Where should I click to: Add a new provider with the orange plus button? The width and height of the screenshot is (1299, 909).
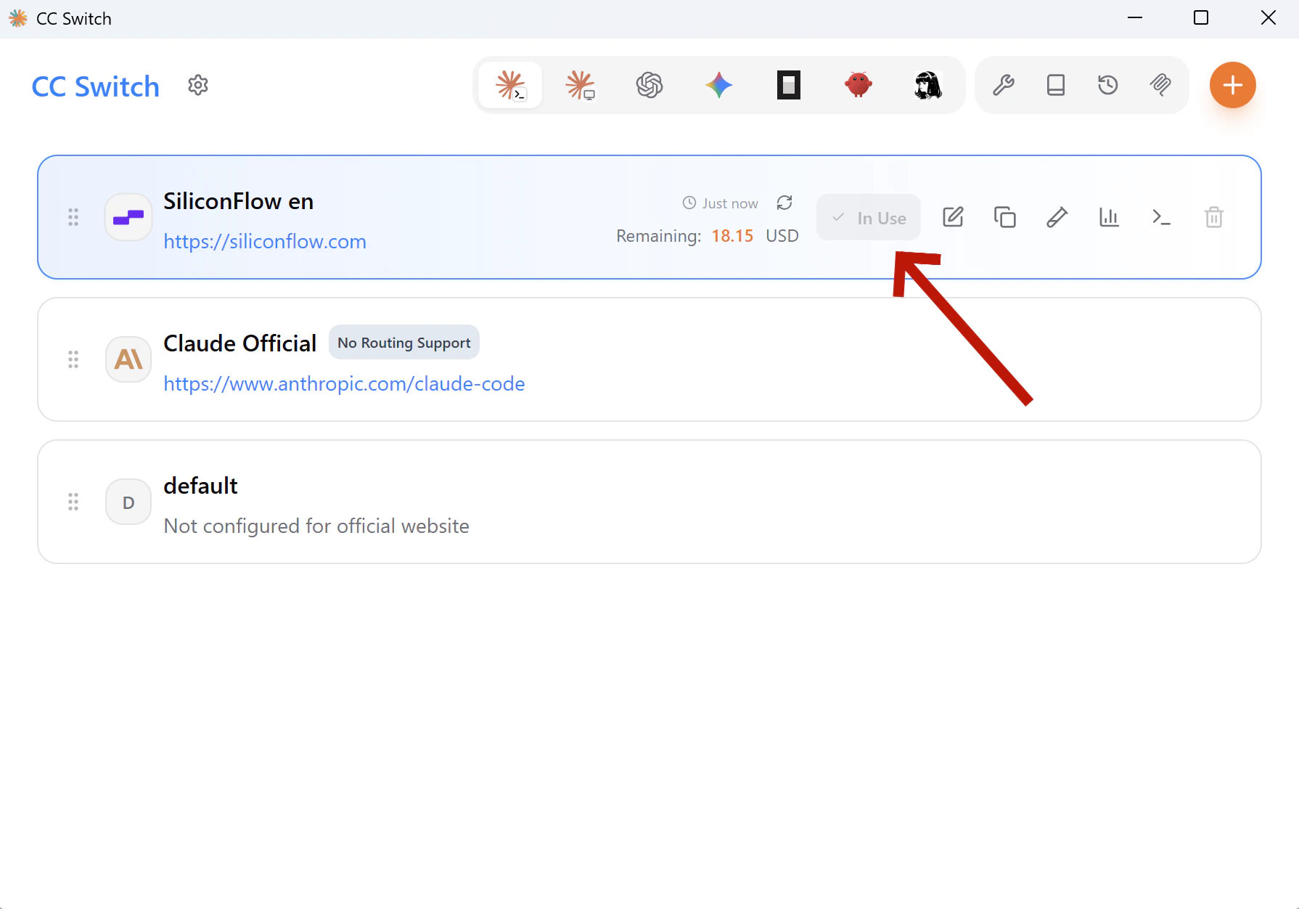click(1232, 85)
